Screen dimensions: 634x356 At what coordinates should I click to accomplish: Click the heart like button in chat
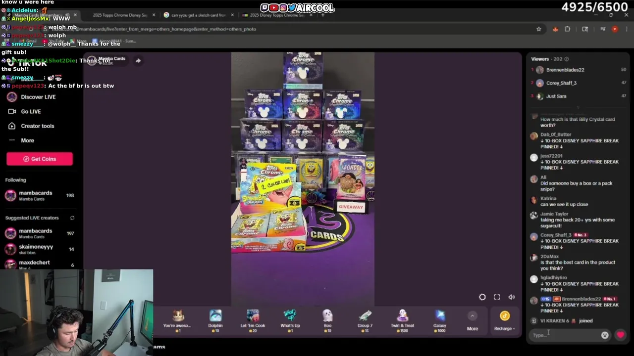click(x=620, y=335)
